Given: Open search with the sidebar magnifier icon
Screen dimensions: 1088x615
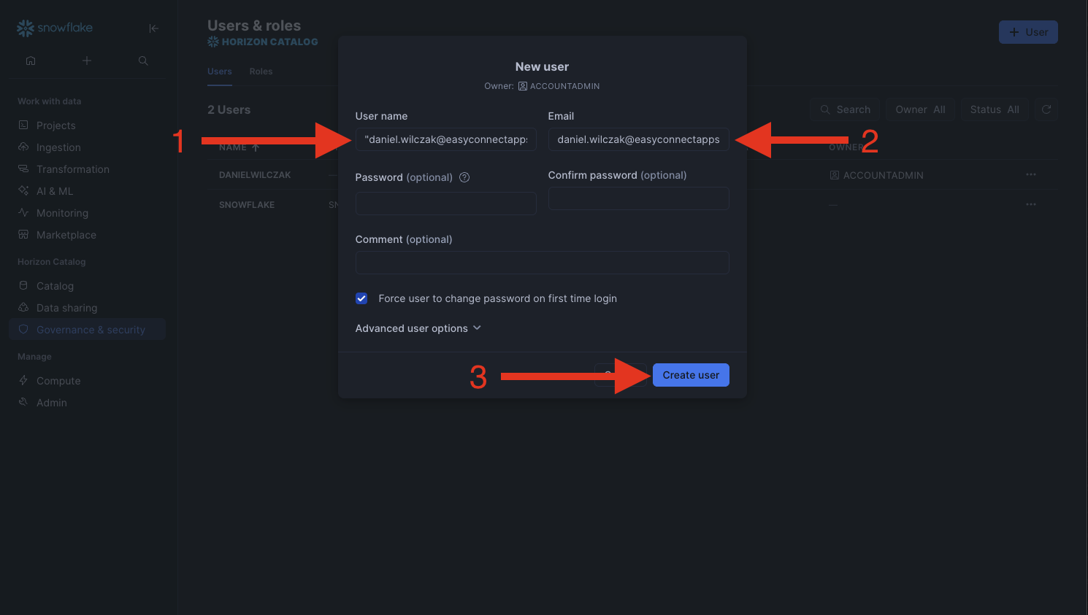Looking at the screenshot, I should [x=143, y=61].
